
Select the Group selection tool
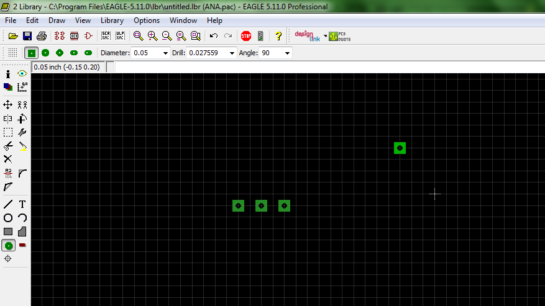8,132
